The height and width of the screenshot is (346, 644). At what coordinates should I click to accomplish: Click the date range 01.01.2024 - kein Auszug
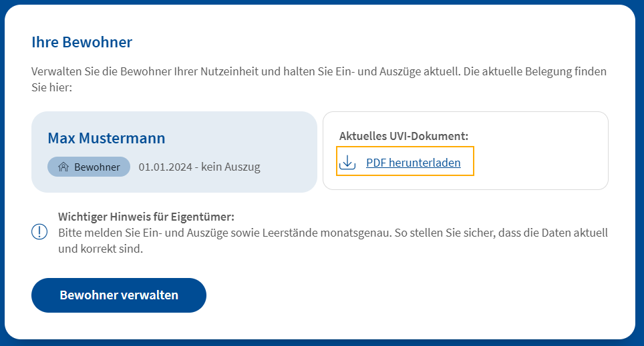pyautogui.click(x=199, y=167)
